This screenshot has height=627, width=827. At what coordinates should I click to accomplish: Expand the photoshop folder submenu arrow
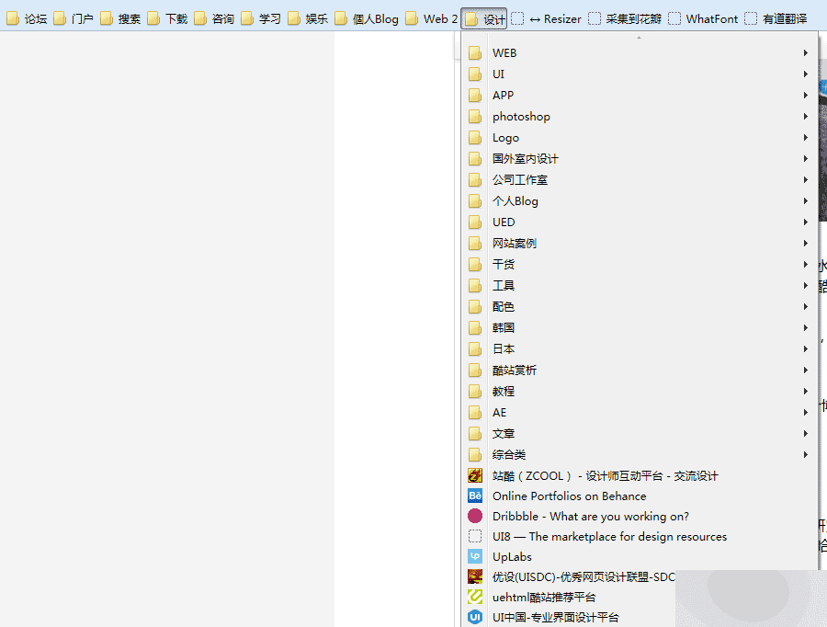(x=805, y=116)
